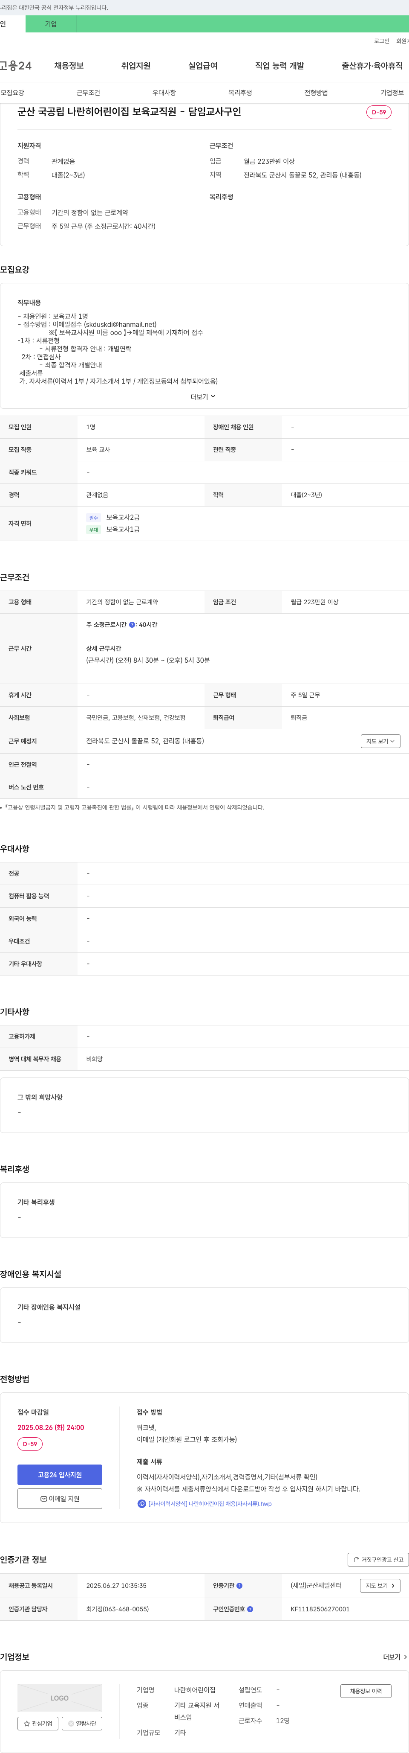Screen dimensions: 409x1753
Task: Report via the 거짓구인광고 신고 button
Action: point(378,1560)
